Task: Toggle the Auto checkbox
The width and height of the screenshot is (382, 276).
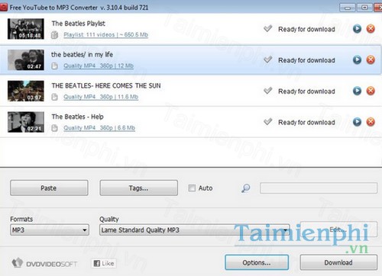Action: coord(192,188)
